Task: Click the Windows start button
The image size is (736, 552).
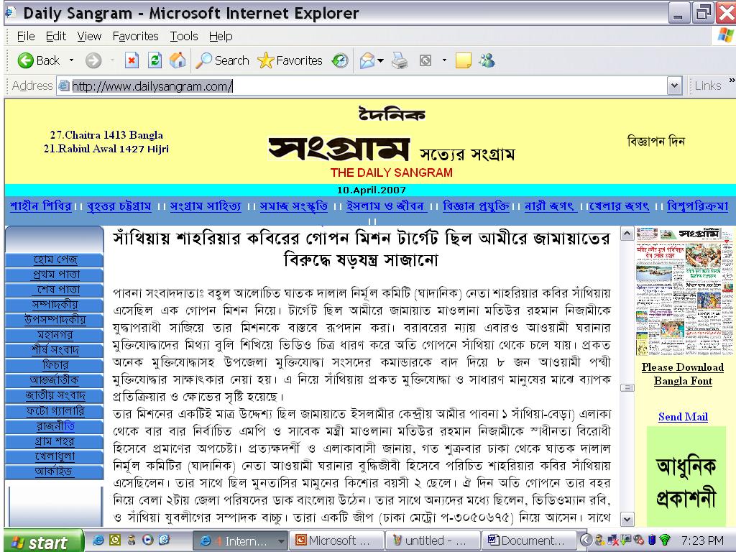Action: pyautogui.click(x=43, y=540)
